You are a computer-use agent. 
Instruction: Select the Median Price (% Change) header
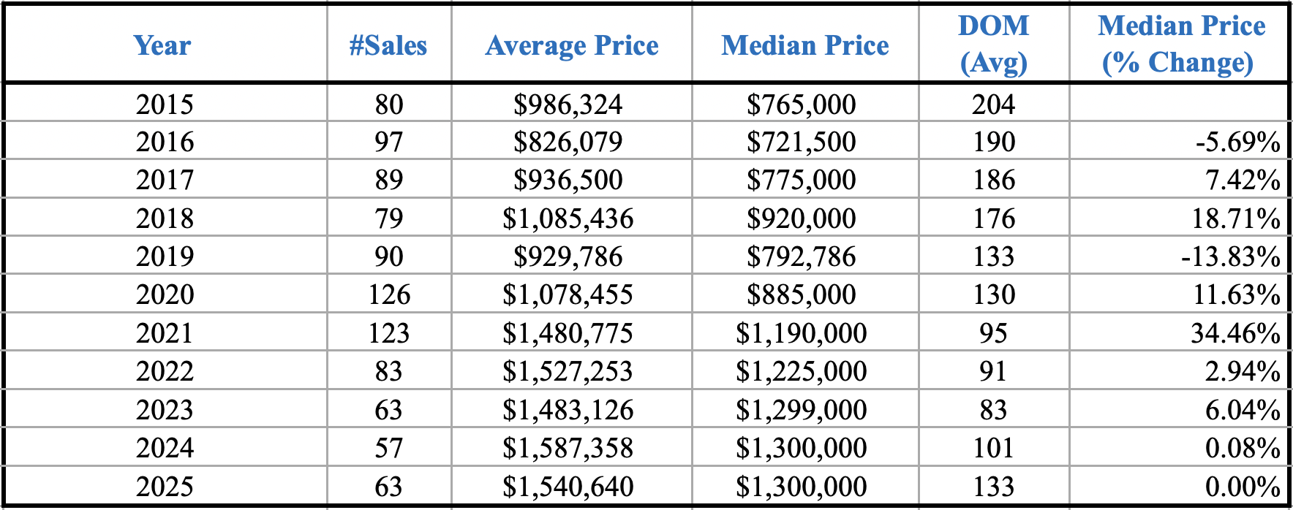(1180, 44)
